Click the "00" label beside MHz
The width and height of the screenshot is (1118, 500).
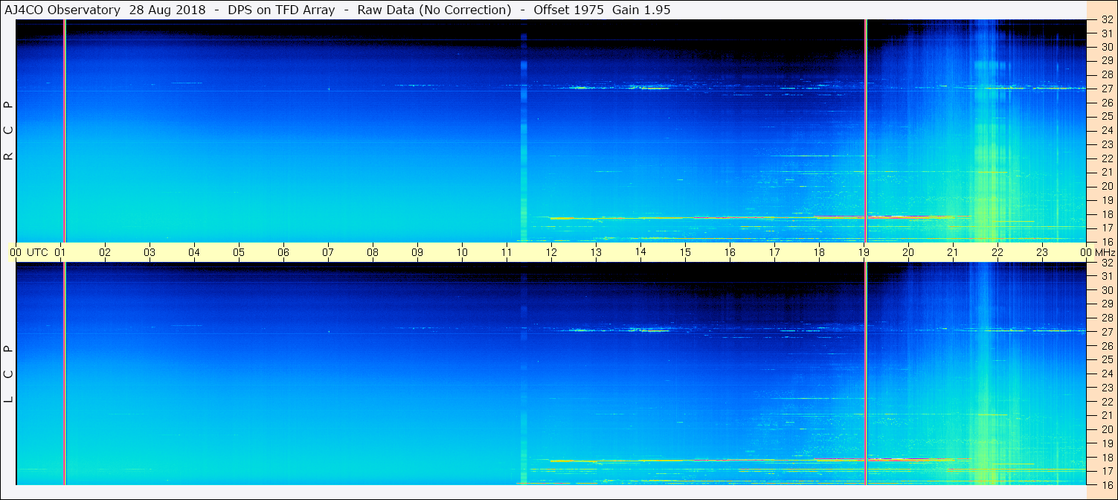click(1086, 252)
